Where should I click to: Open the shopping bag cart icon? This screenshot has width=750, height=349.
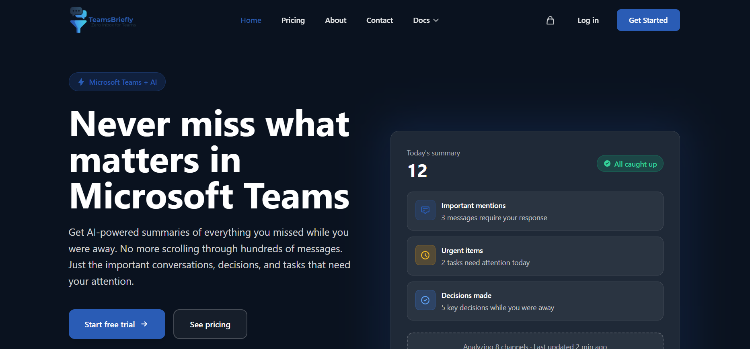(550, 20)
